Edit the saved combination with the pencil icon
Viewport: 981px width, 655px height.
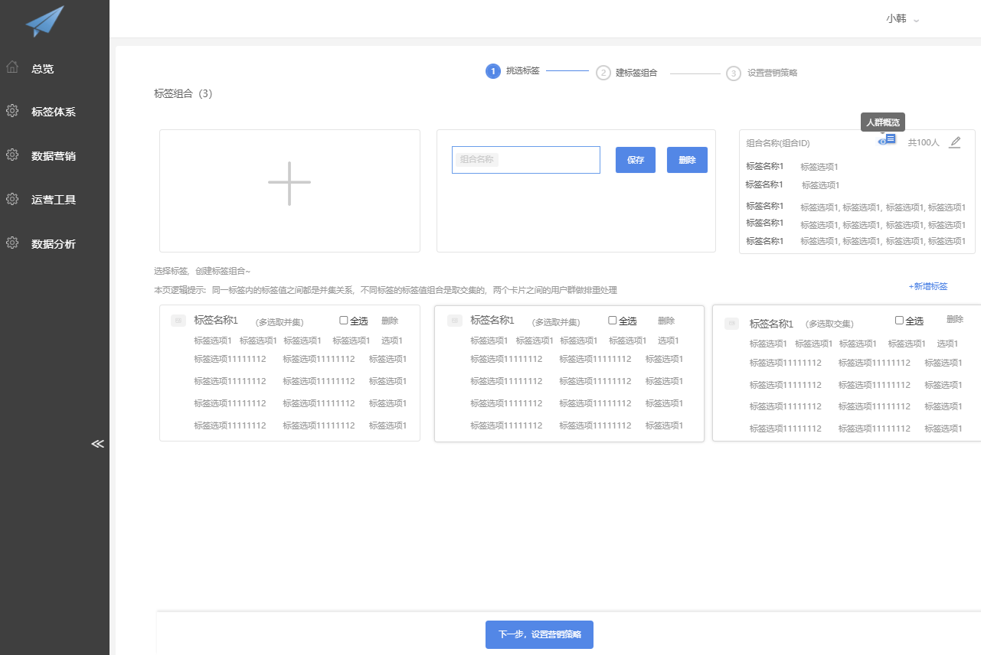click(954, 142)
